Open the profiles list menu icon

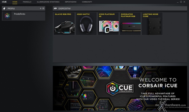tap(43, 8)
